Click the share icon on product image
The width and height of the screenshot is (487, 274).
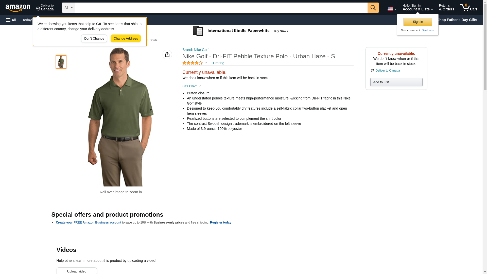pyautogui.click(x=167, y=55)
